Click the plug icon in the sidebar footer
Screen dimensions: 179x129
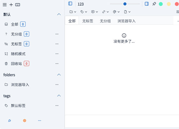point(10,120)
